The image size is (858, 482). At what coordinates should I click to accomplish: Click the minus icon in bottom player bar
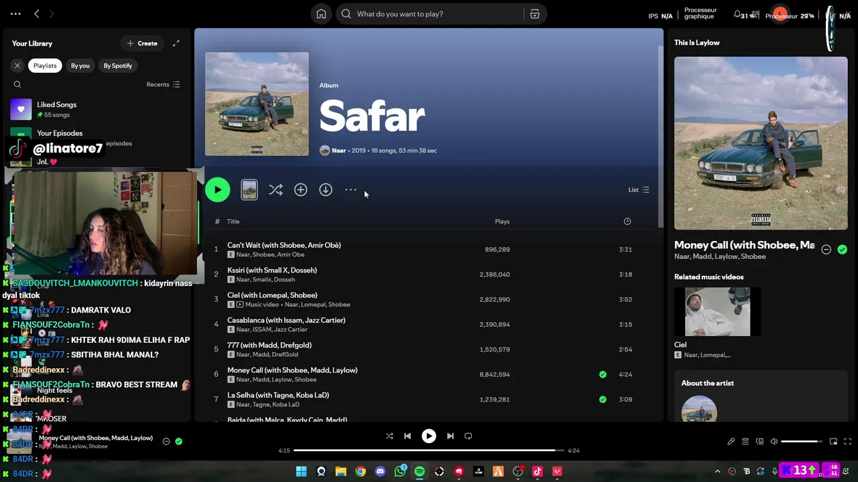point(166,441)
